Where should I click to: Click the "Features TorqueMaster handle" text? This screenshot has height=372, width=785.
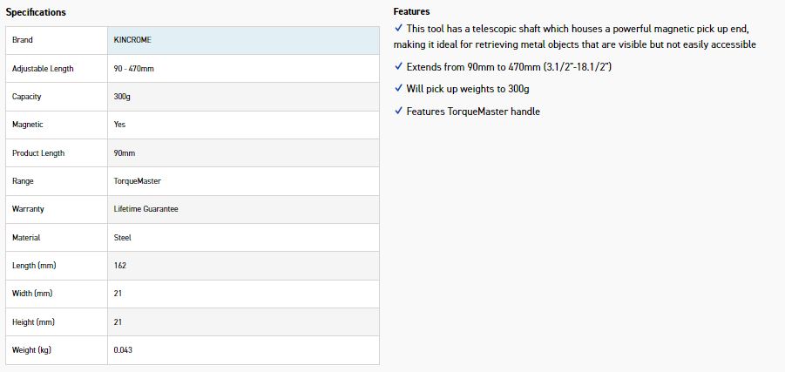[473, 112]
